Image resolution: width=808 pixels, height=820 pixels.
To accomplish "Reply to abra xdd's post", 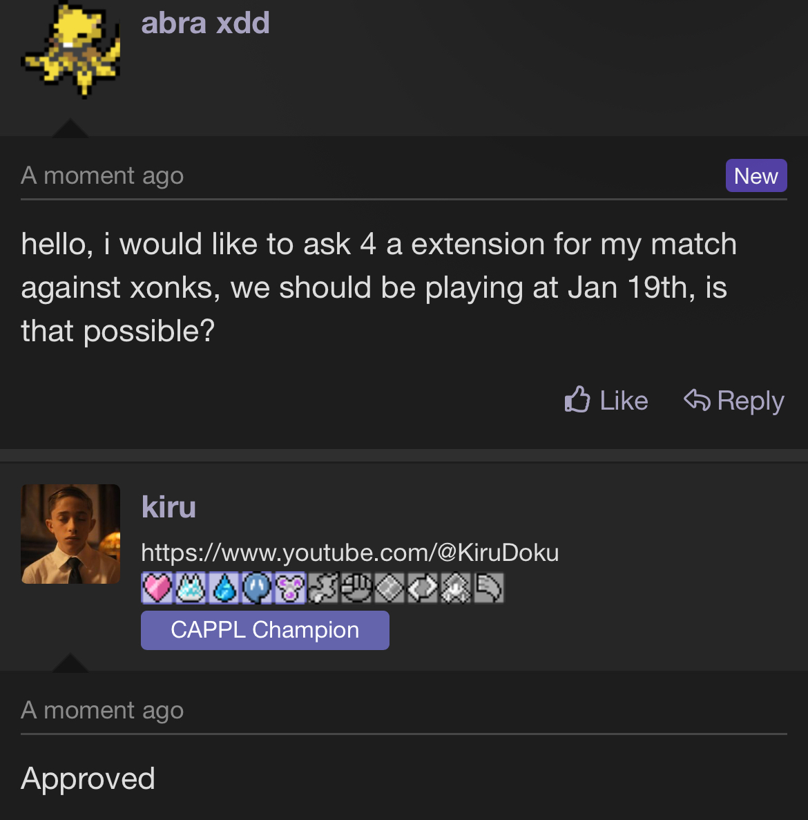I will point(734,401).
